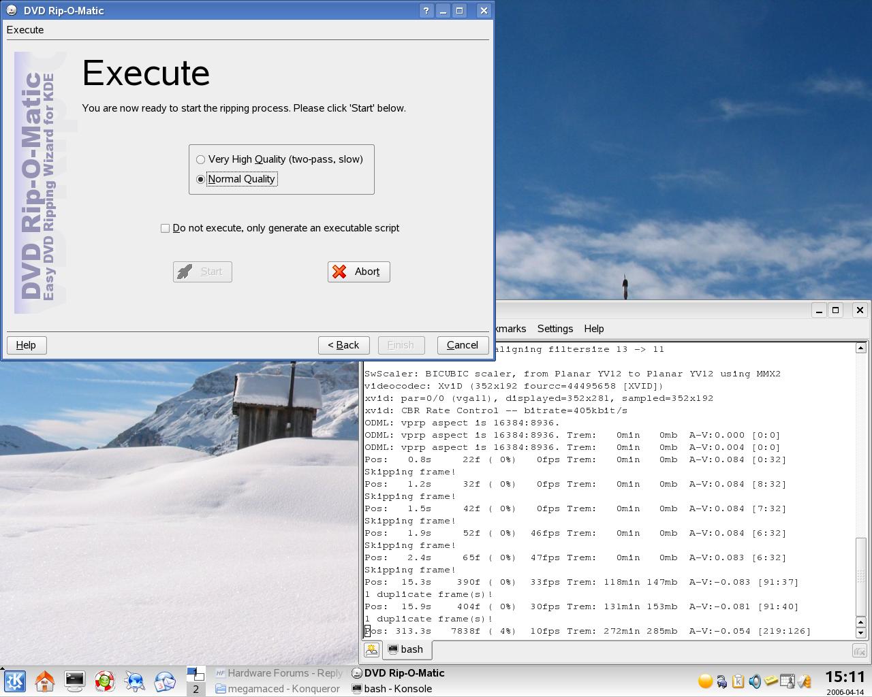Switch to bash - Konsole taskbar entry
Screen dimensions: 872x697
coord(392,689)
